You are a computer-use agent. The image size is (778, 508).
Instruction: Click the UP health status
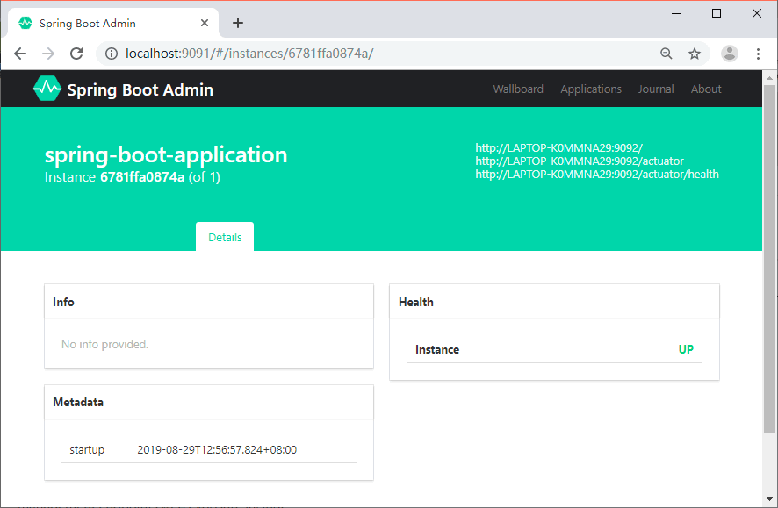point(686,349)
